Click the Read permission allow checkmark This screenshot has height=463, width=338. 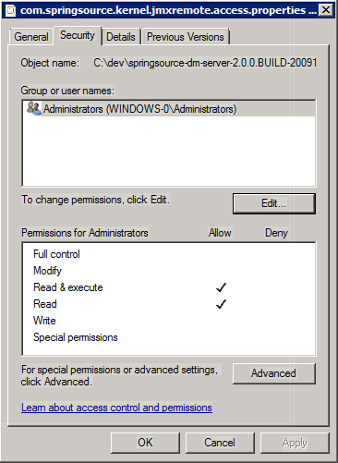[x=221, y=304]
